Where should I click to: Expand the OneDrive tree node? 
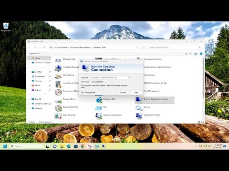coord(29,63)
